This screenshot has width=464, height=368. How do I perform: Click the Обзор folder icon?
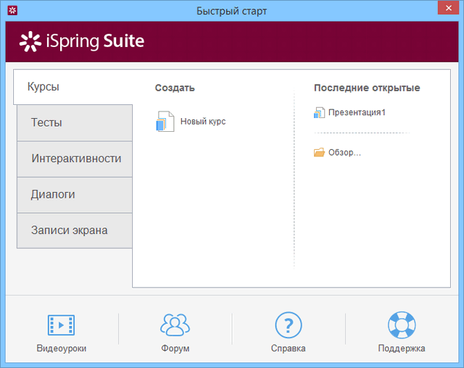click(x=319, y=152)
